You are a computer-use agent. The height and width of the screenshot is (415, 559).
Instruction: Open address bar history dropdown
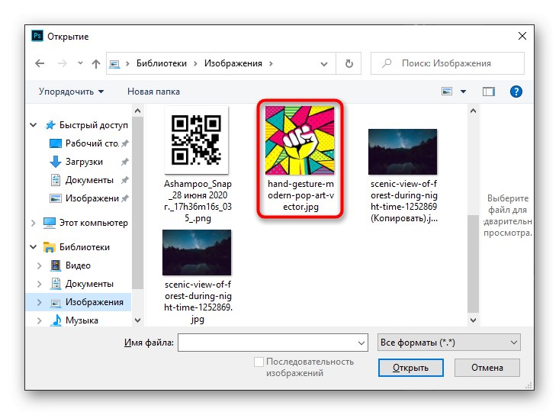click(323, 64)
